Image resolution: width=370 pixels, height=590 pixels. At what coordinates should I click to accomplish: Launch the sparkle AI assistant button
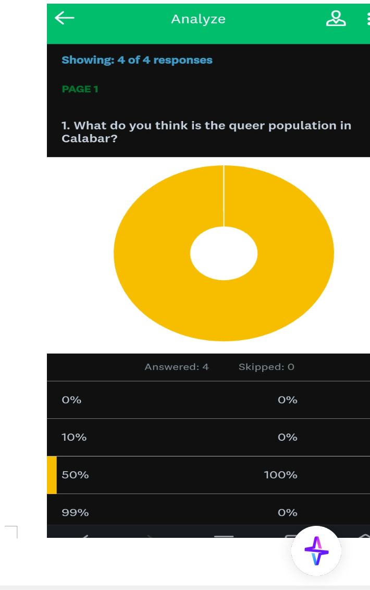coord(316,550)
